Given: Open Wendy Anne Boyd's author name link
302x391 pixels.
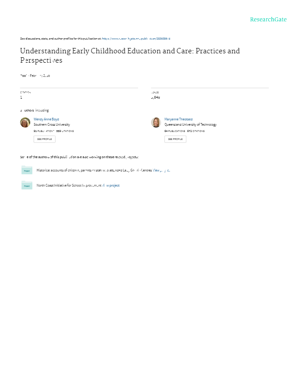Looking at the screenshot, I should (46, 120).
